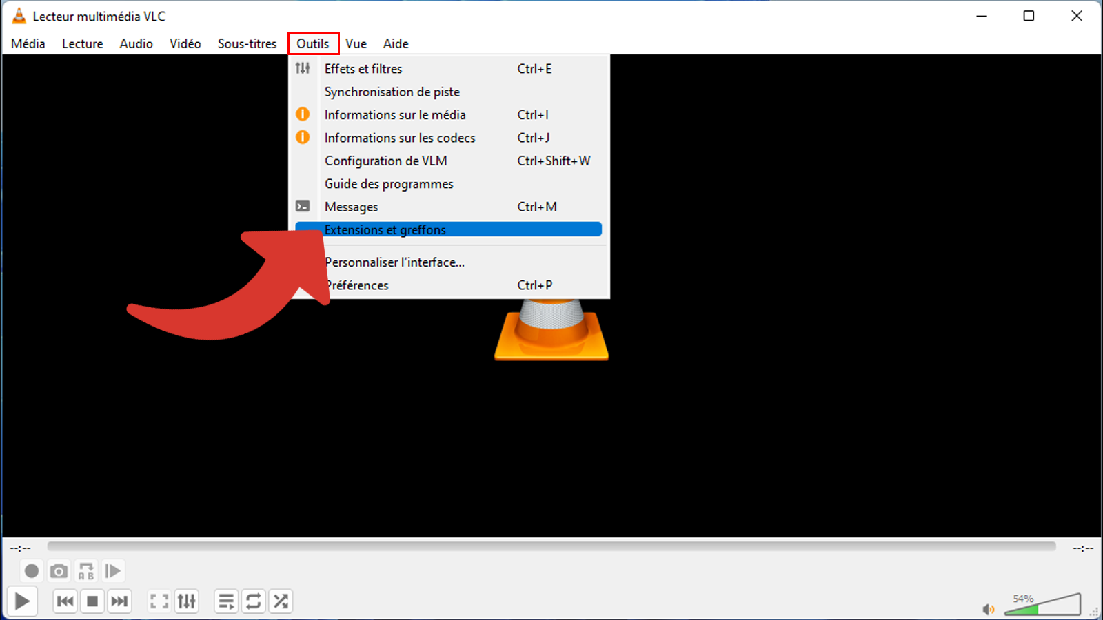Mute the volume speaker icon

(x=989, y=609)
